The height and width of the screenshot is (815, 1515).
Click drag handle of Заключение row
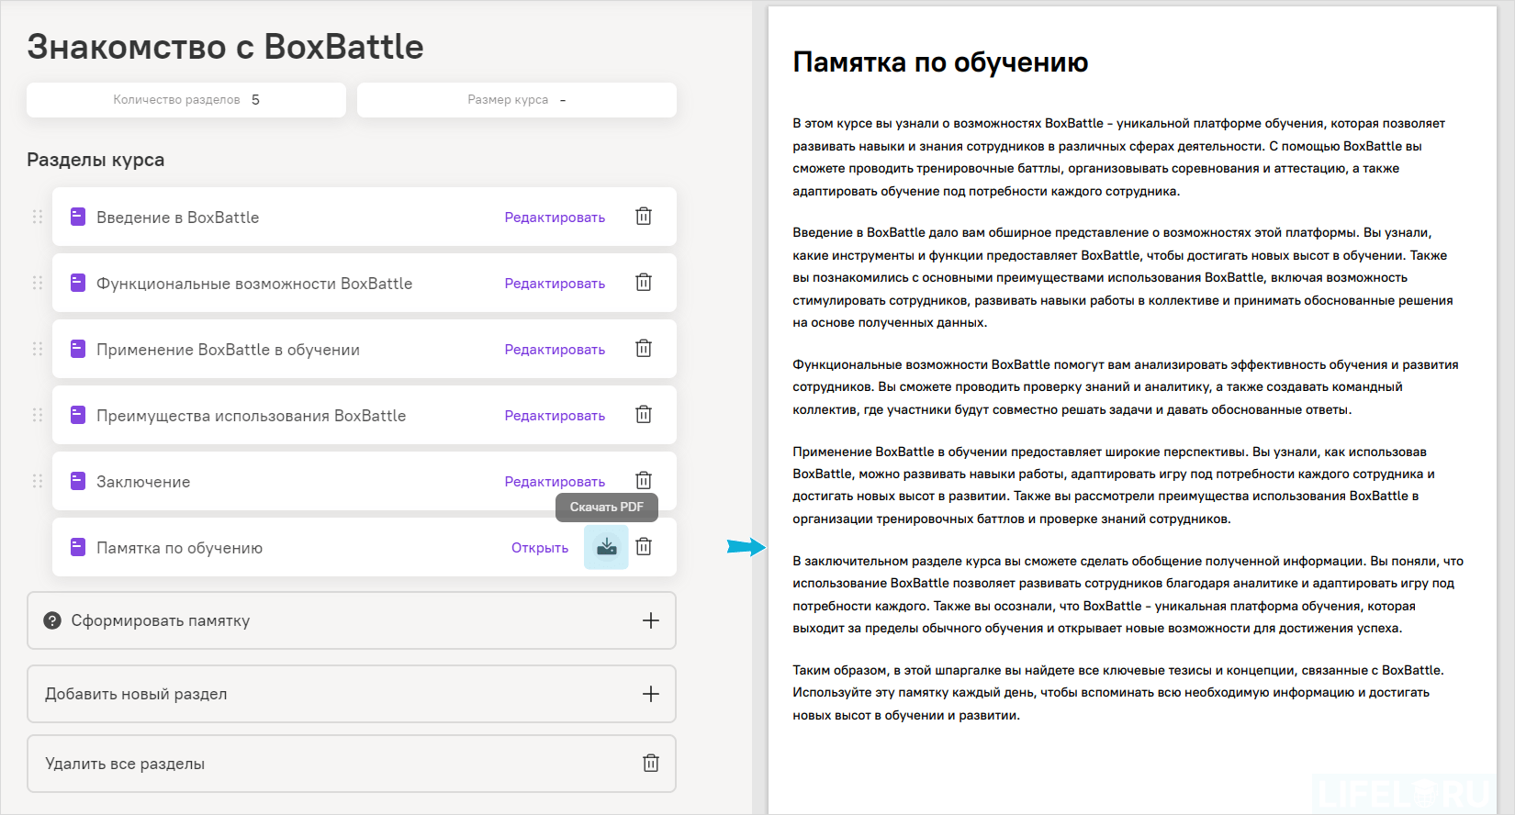point(38,481)
